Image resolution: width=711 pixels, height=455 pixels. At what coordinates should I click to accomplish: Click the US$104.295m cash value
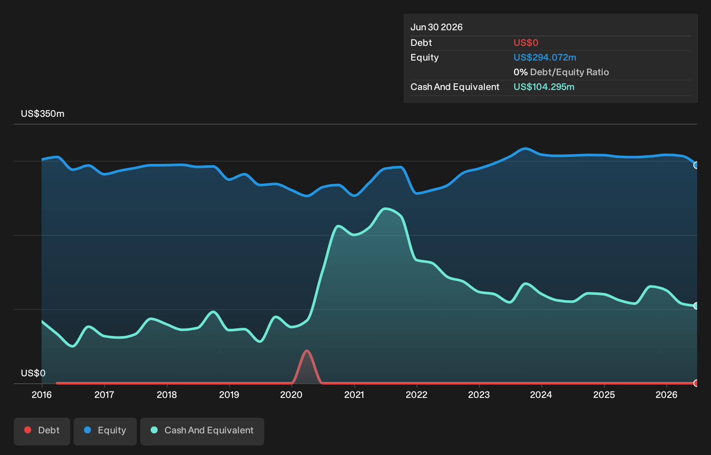coord(544,87)
